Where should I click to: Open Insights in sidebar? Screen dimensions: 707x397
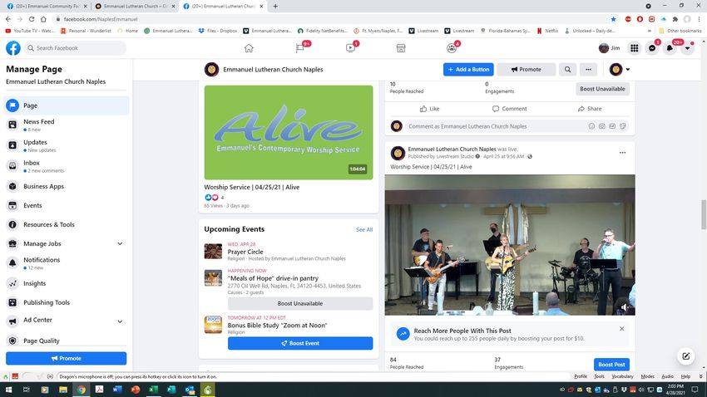point(67,283)
